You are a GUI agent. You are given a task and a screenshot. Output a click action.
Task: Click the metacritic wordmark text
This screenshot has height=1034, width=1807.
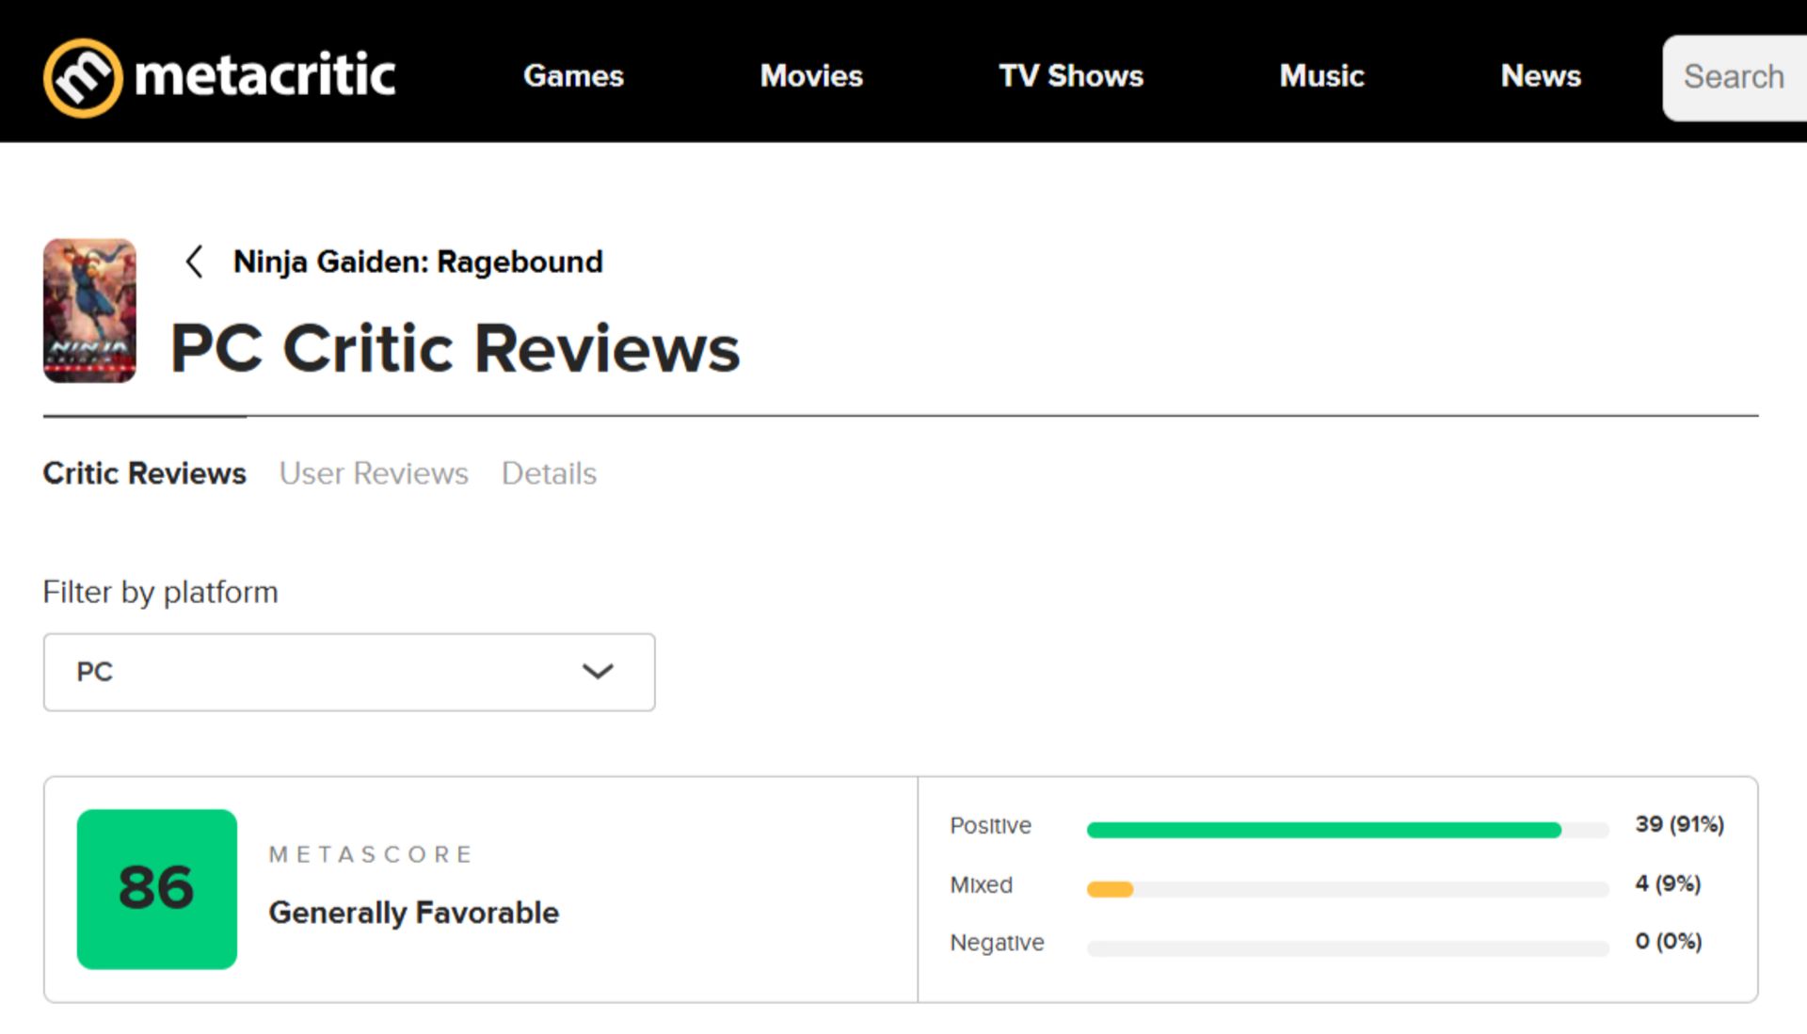click(265, 75)
